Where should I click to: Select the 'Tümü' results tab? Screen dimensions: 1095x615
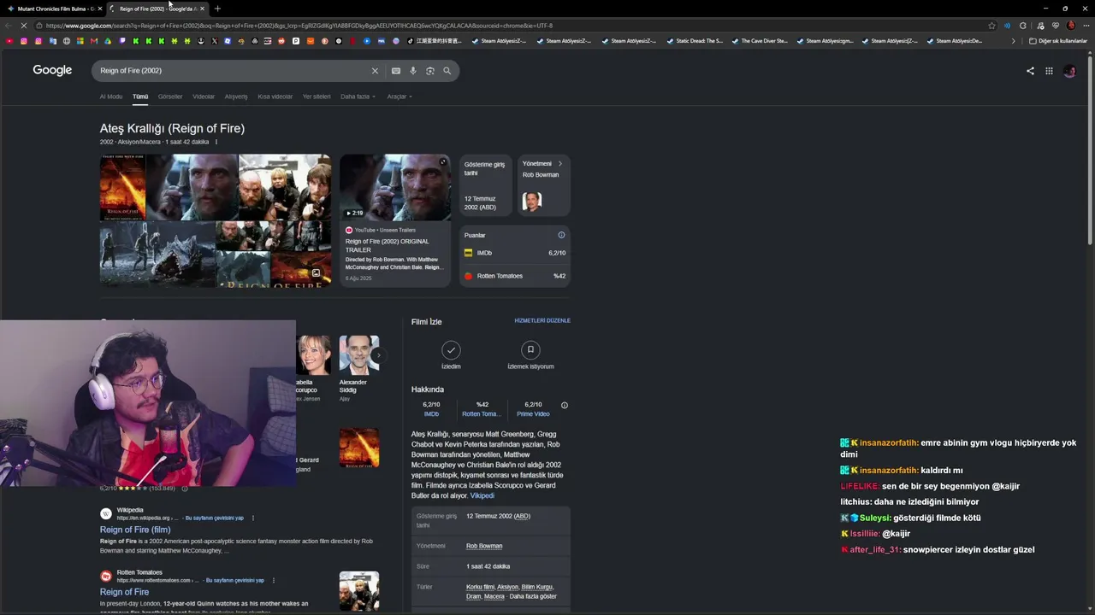coord(140,97)
